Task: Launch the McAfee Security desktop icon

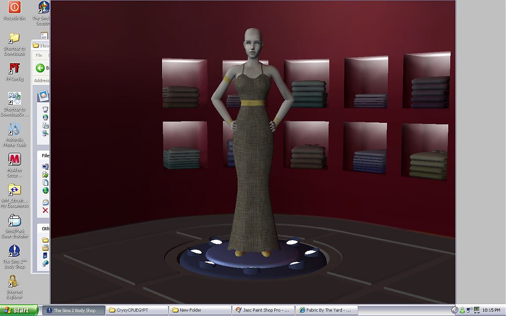Action: point(14,160)
